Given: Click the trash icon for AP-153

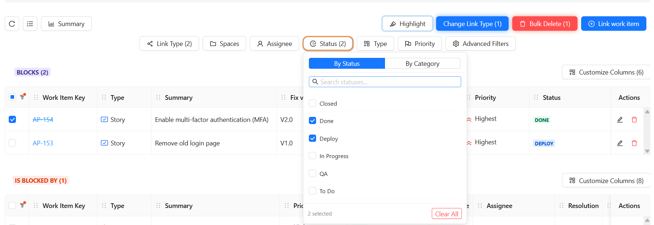Looking at the screenshot, I should coord(634,143).
